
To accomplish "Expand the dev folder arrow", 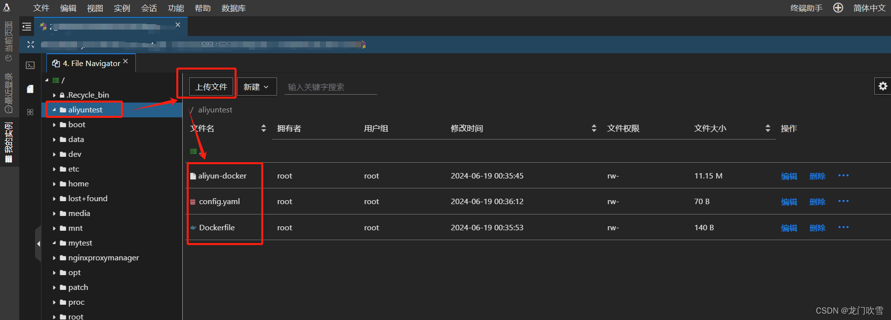I will click(54, 154).
